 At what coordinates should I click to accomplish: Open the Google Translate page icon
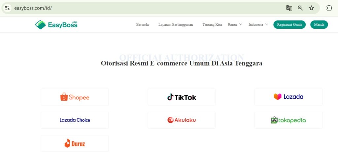point(289,8)
